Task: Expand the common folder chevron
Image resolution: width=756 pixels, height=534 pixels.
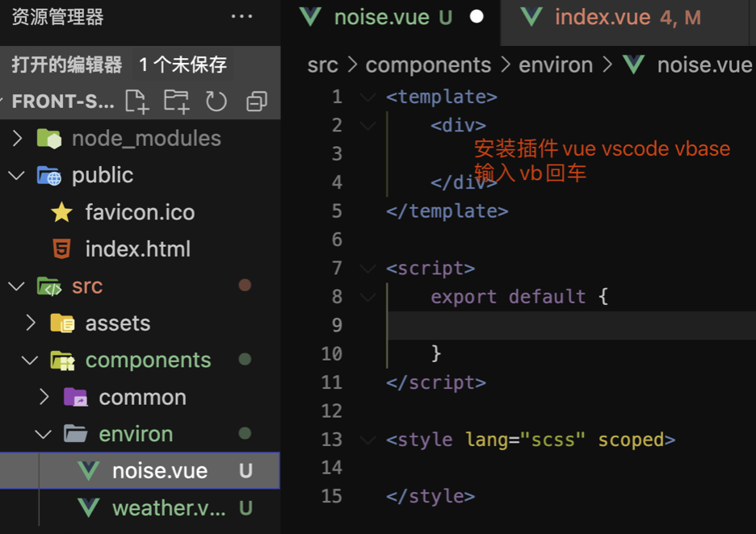Action: (44, 397)
